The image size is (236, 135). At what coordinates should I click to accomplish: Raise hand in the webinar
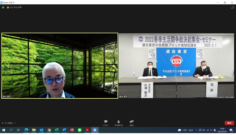point(119,123)
